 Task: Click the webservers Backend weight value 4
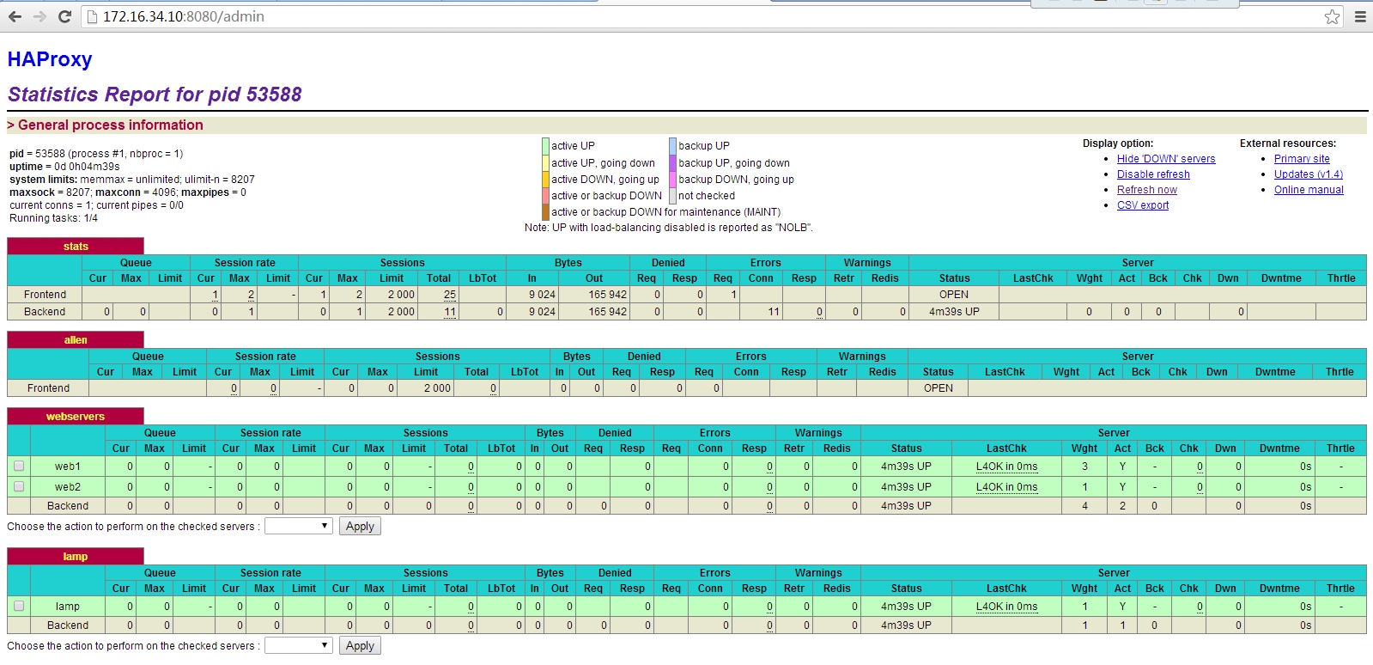pos(1084,506)
